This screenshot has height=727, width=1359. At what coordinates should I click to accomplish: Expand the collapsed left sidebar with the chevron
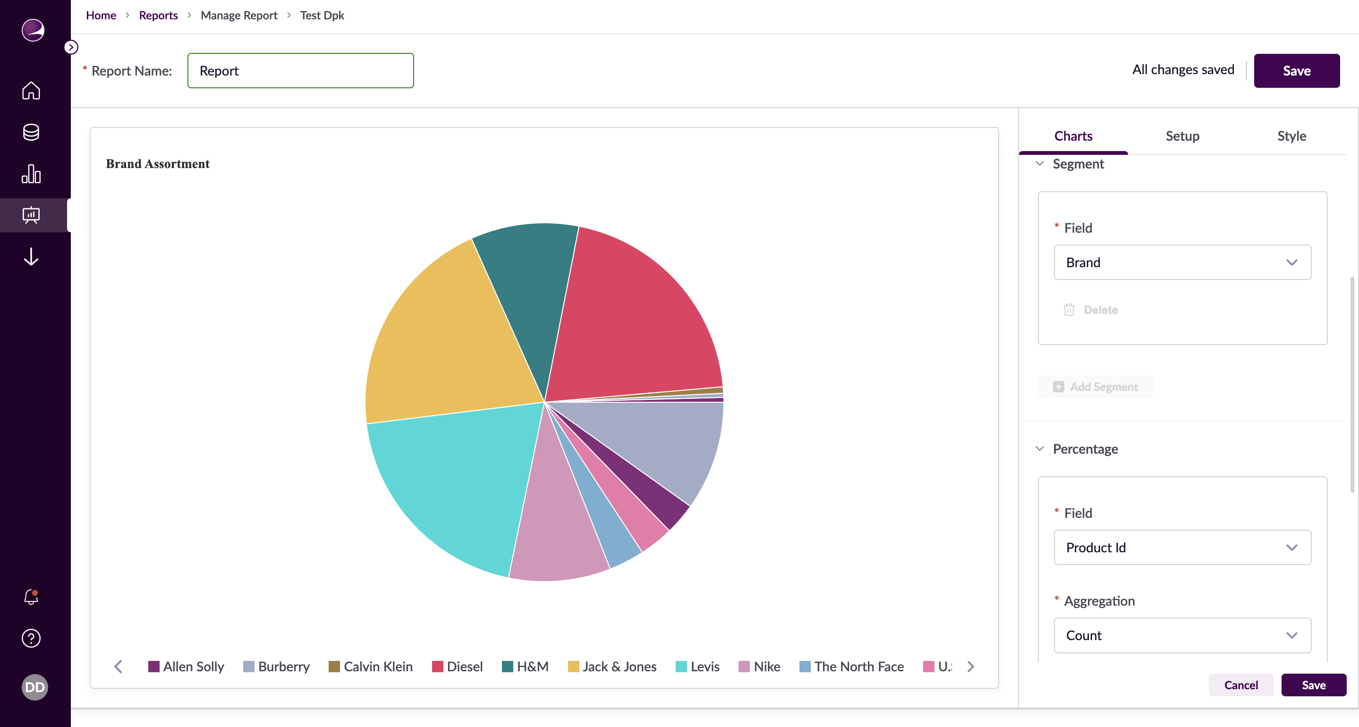[71, 47]
